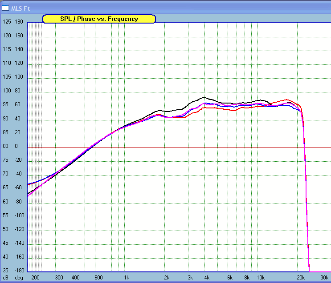Click the '-60' degree axis label
331x283 pixels.
pos(18,187)
